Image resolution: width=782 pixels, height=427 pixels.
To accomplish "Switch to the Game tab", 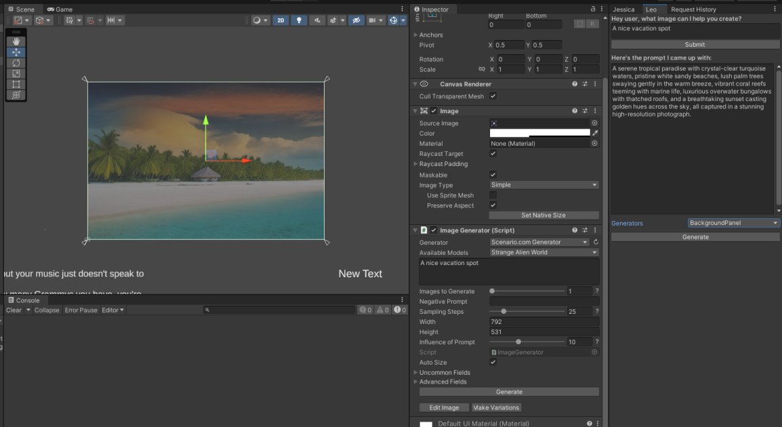I will point(60,9).
